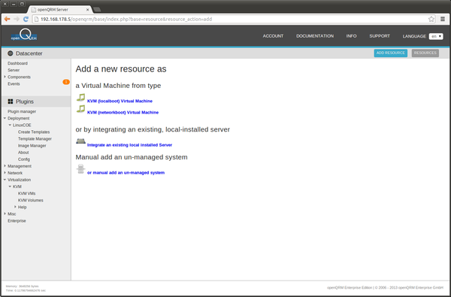This screenshot has height=297, width=451.
Task: Click the Resources button
Action: tap(425, 53)
